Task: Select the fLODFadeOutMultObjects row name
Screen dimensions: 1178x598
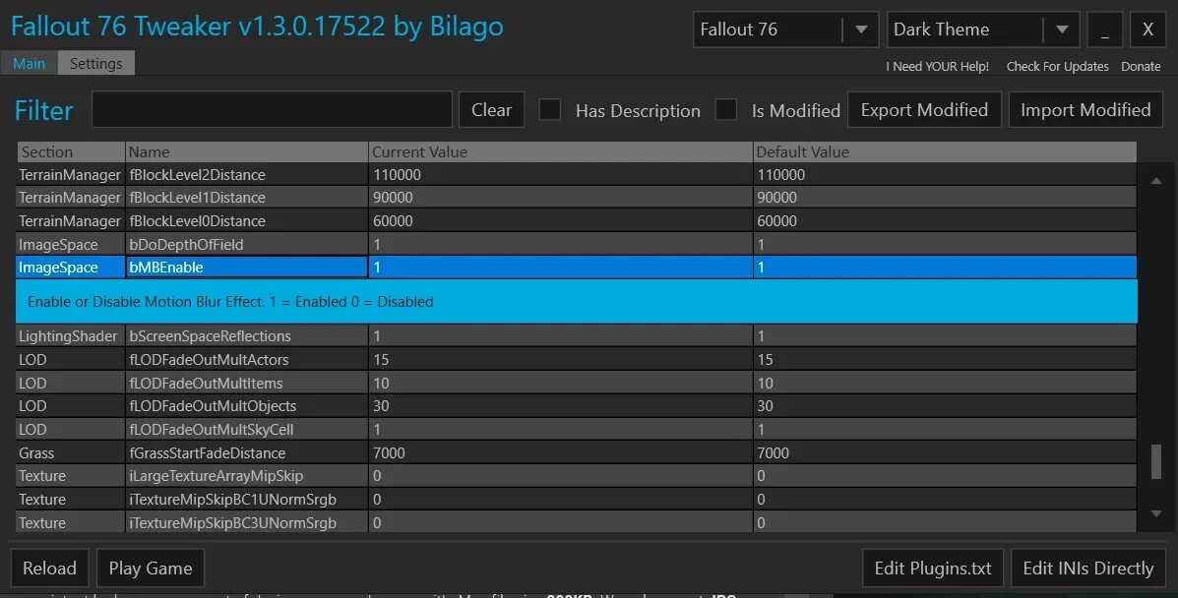Action: pyautogui.click(x=246, y=405)
